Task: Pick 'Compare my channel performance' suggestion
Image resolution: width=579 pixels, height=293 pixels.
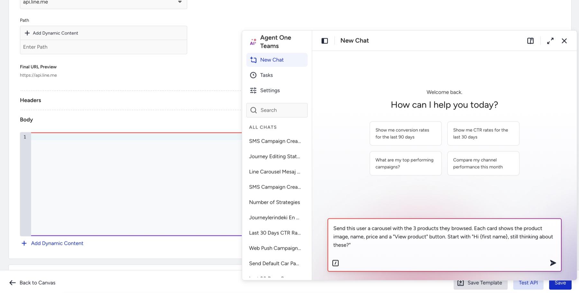Action: click(x=483, y=163)
